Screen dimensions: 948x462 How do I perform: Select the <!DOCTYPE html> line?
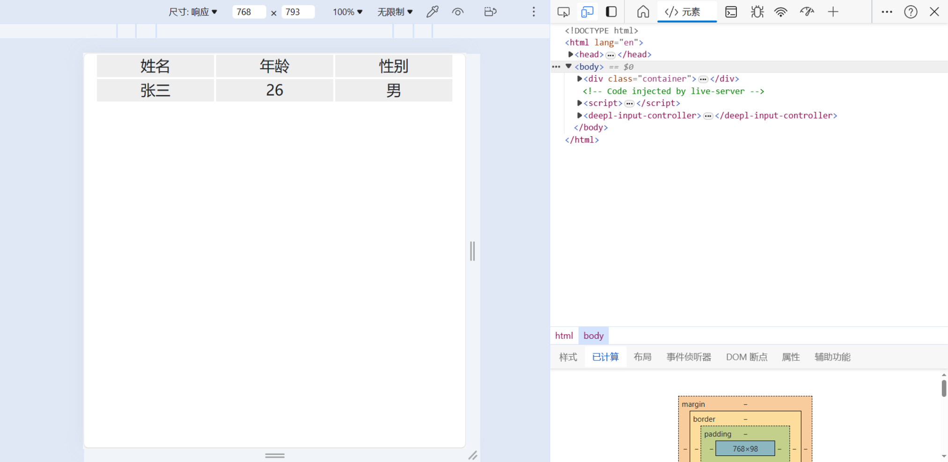point(602,30)
